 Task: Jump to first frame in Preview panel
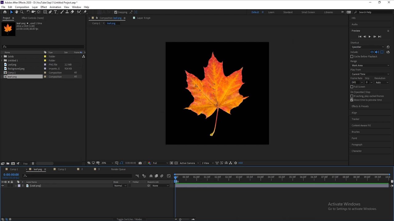[x=360, y=37]
